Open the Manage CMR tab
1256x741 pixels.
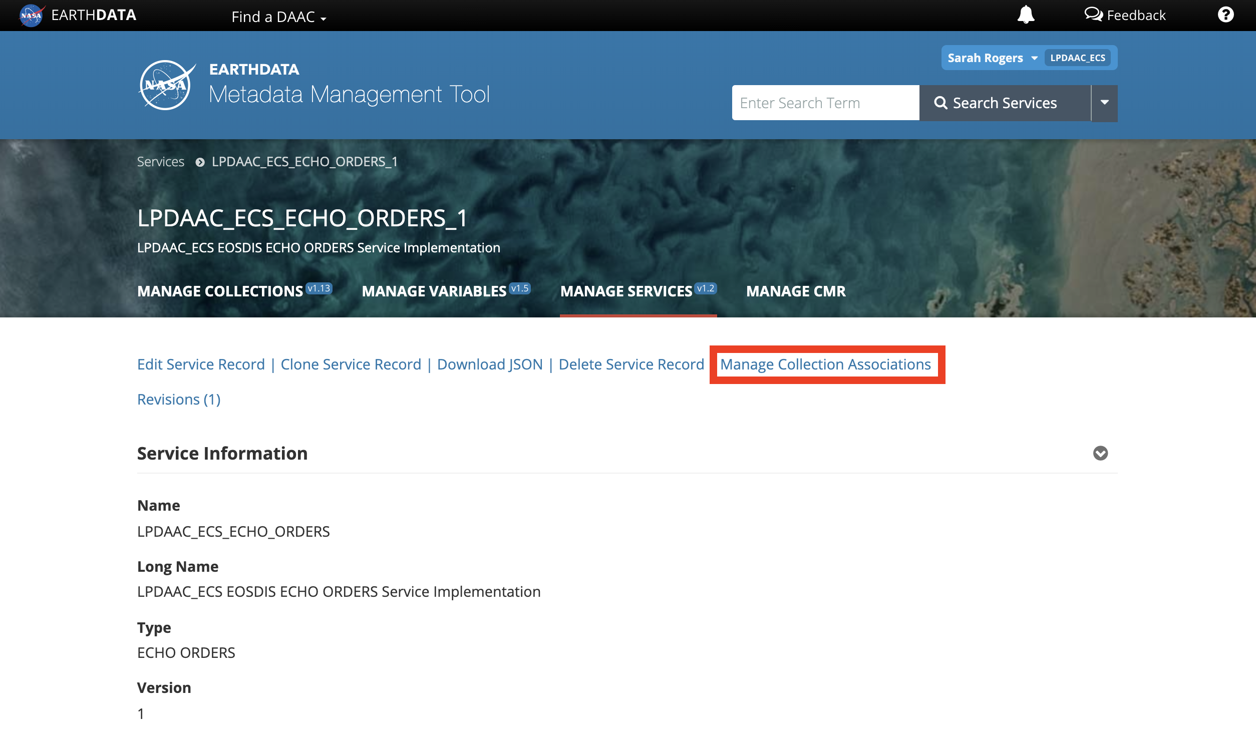coord(796,291)
